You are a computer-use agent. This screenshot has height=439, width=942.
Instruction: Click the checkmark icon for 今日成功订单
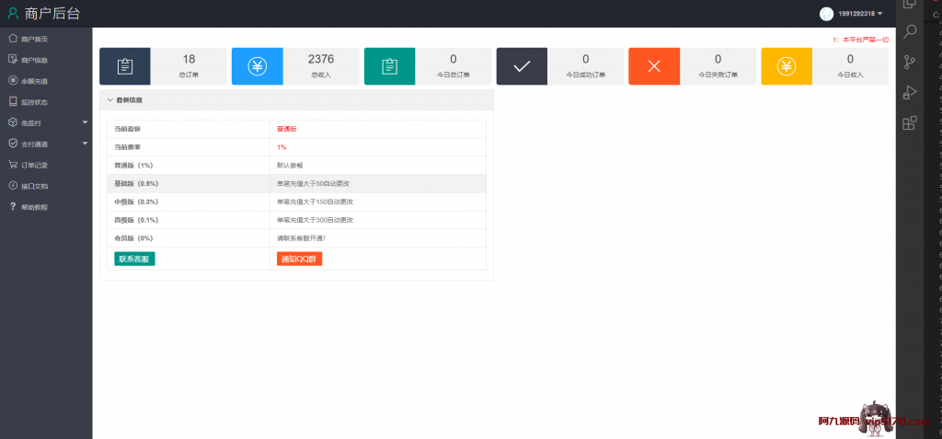pyautogui.click(x=523, y=66)
